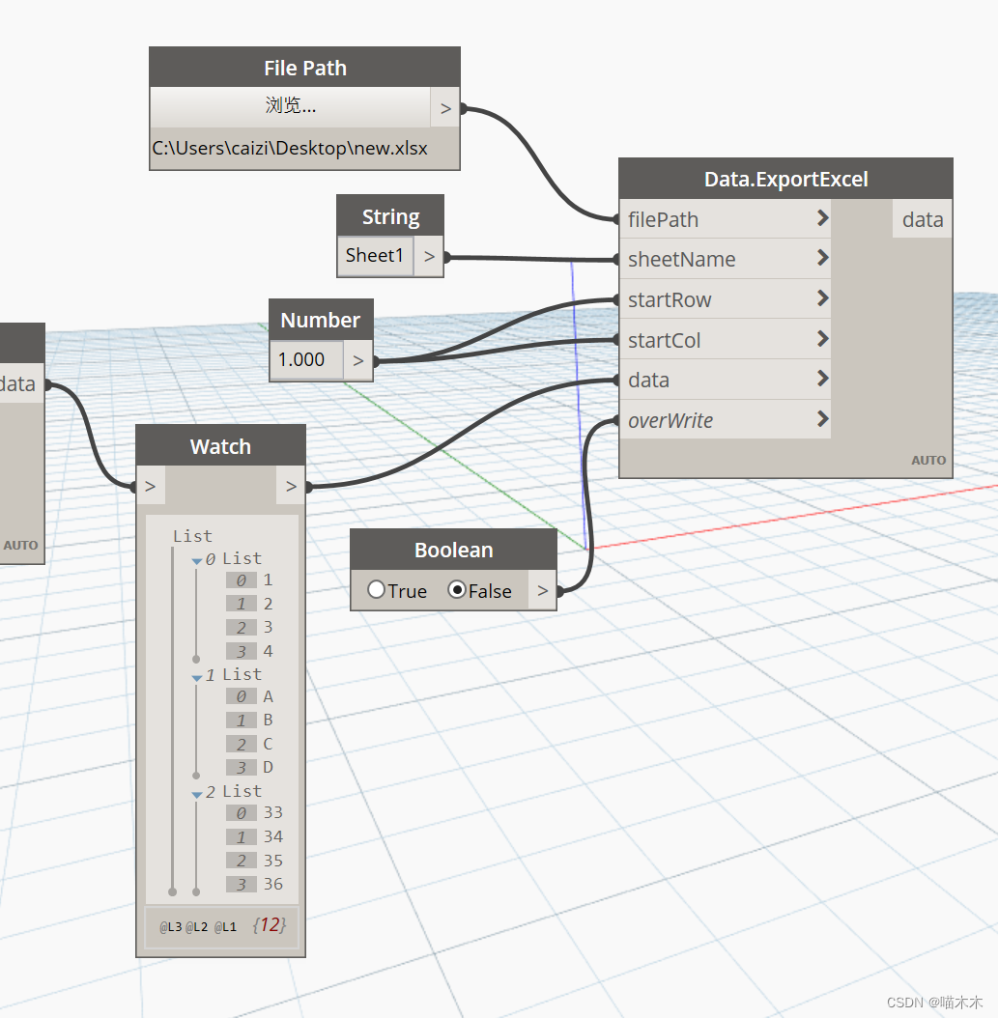Click the Watch node title
Viewport: 998px width, 1018px height.
[221, 446]
